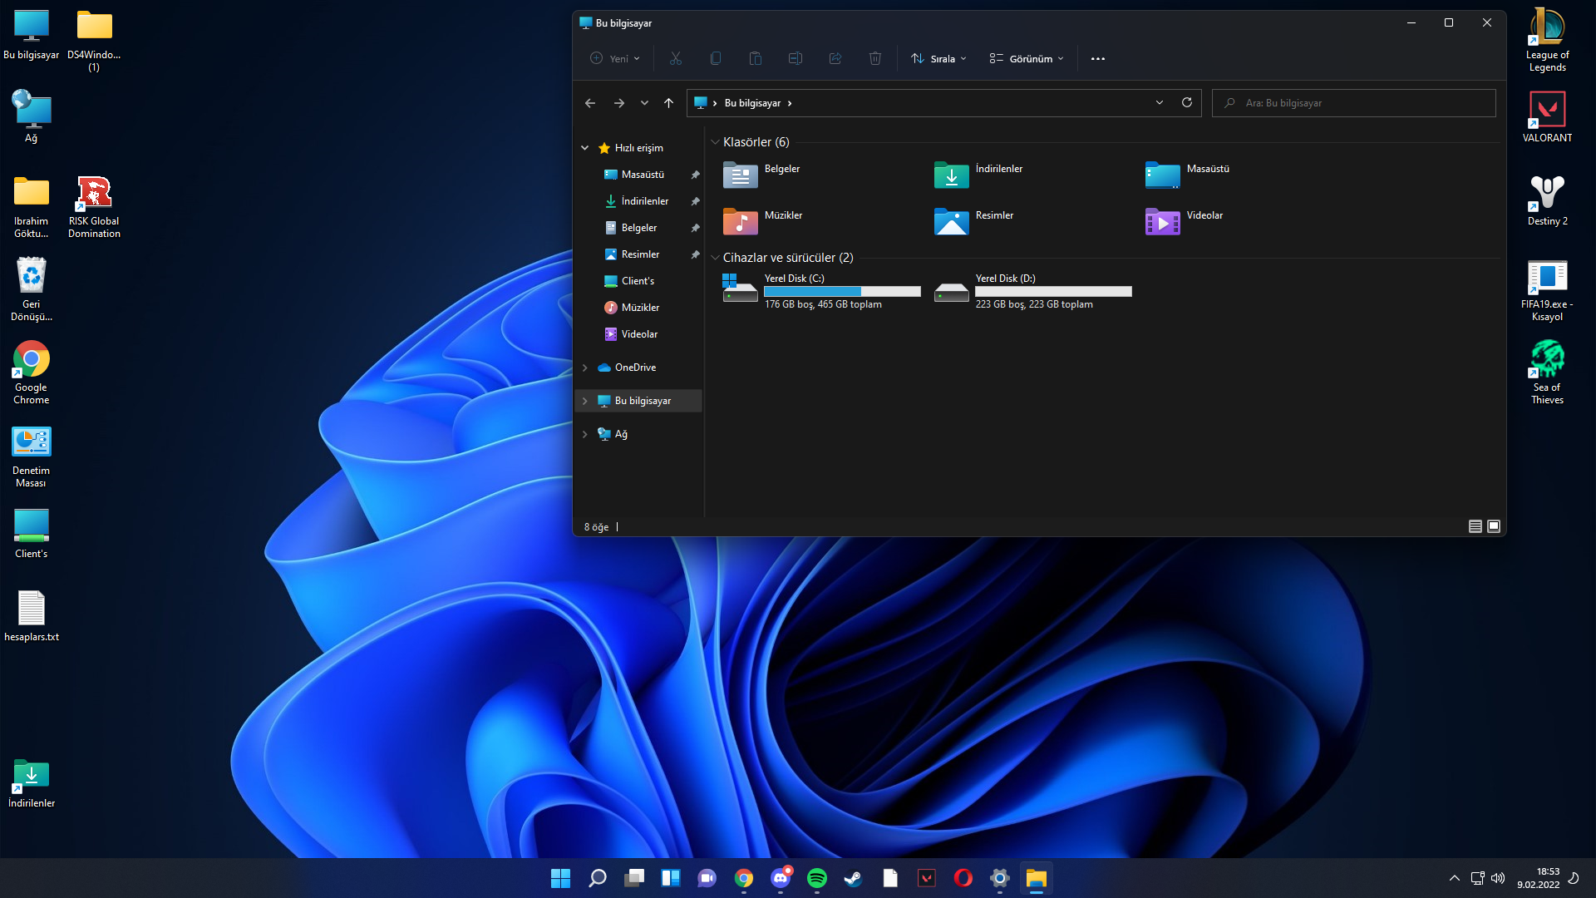Go forward with the right arrow

point(618,103)
